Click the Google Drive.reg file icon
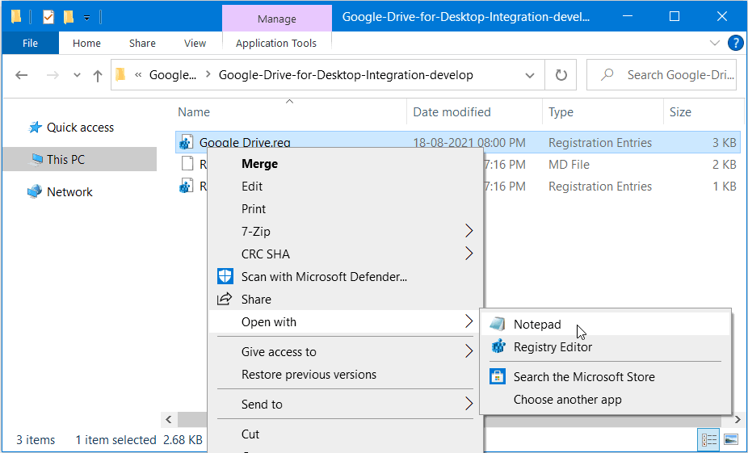Viewport: 748px width, 453px height. [187, 142]
